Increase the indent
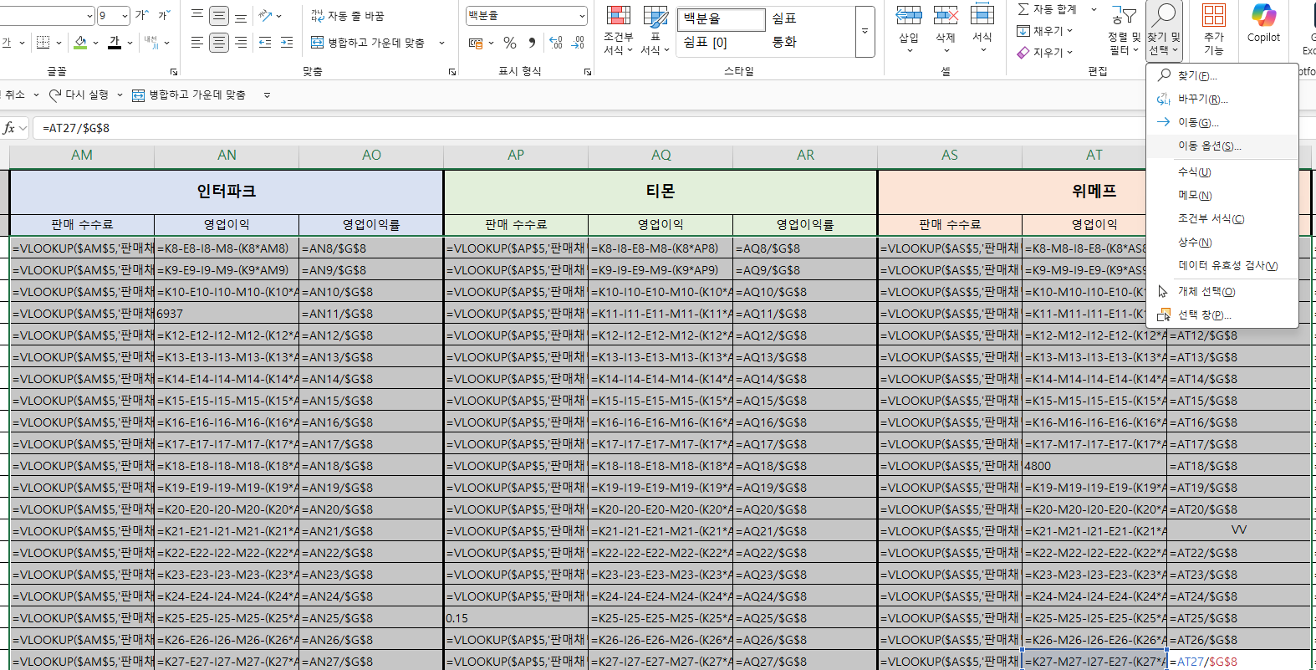1316x670 pixels. [287, 42]
